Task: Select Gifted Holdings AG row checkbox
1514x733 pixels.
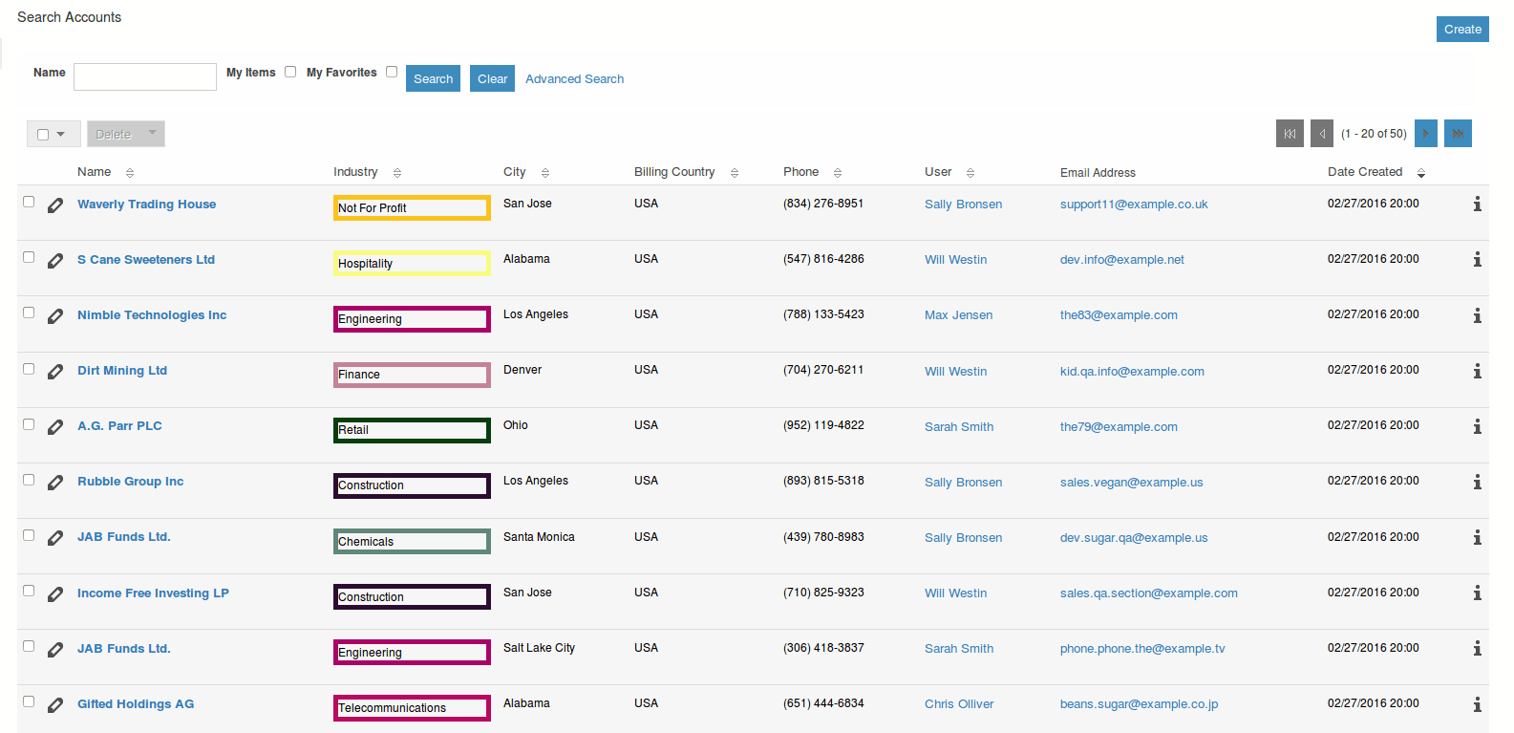Action: pos(29,701)
